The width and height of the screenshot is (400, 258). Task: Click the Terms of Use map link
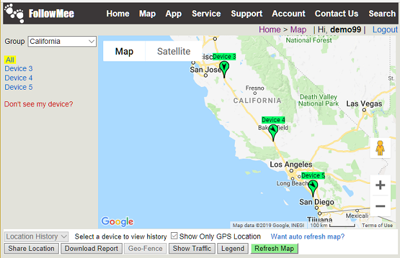tap(377, 225)
